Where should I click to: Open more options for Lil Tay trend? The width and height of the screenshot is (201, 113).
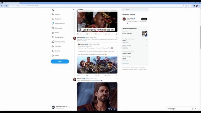pyautogui.click(x=147, y=39)
